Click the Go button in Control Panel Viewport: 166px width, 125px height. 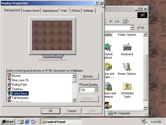tap(141, 28)
